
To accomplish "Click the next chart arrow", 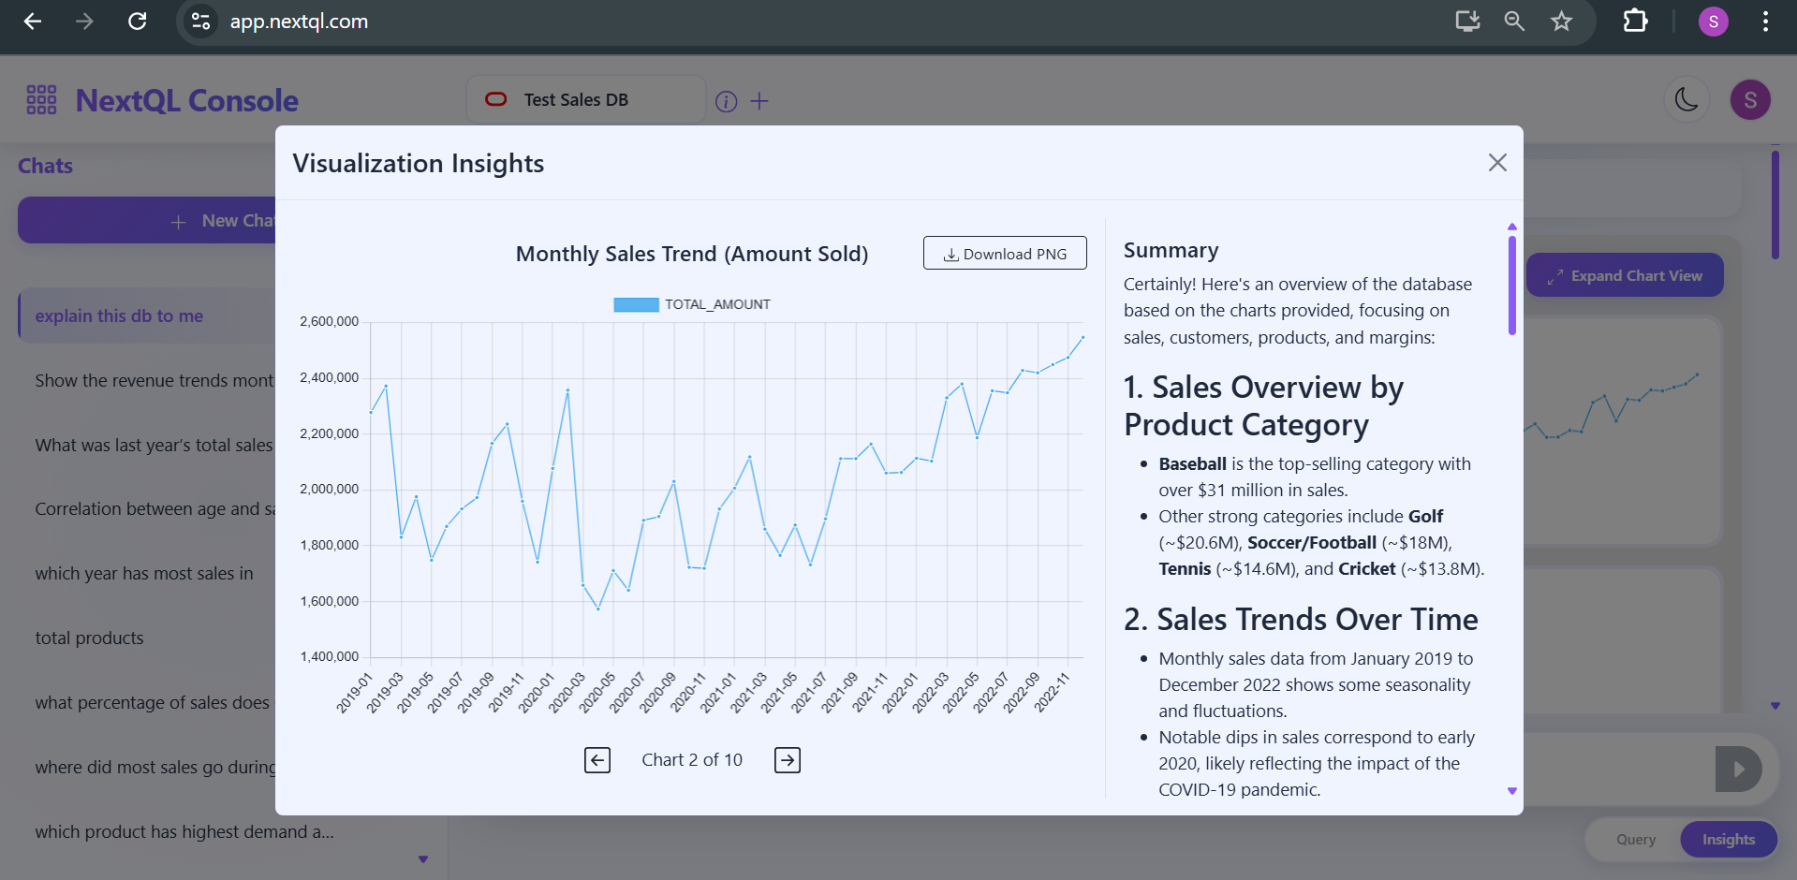I will point(787,759).
